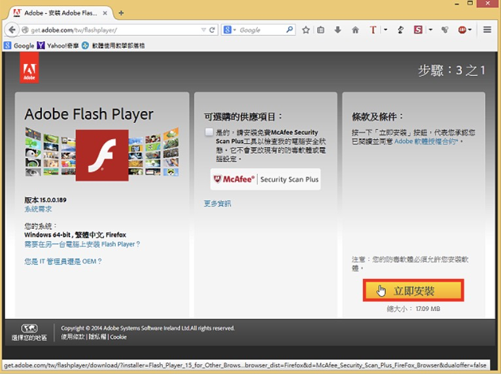501x375 pixels.
Task: Bookmark this page with the star icon
Action: pos(306,30)
